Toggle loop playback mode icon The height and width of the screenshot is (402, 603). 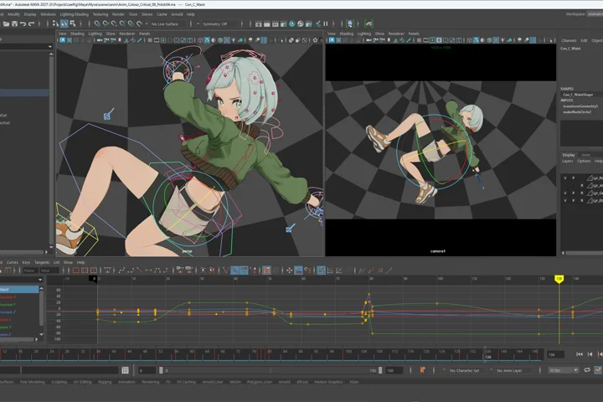(587, 370)
